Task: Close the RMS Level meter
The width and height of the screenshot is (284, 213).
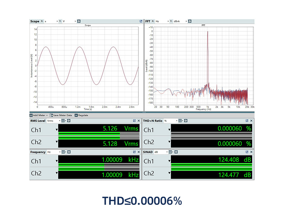Action: (139, 121)
